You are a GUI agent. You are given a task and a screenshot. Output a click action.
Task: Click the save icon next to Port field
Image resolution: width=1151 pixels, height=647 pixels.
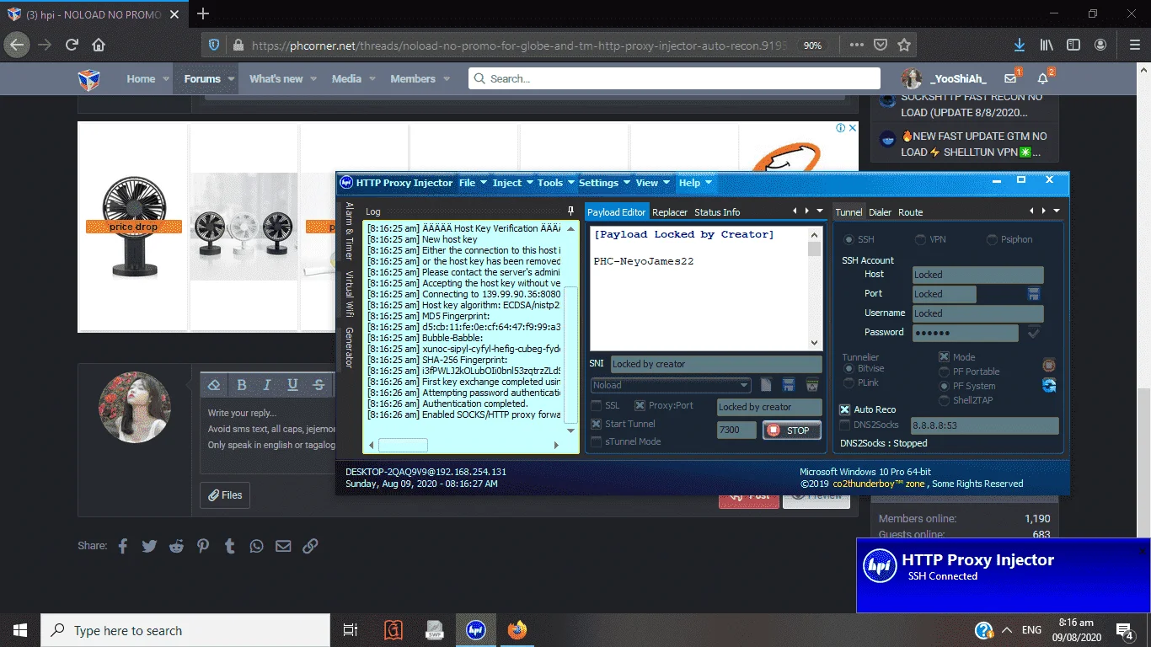coord(1034,294)
